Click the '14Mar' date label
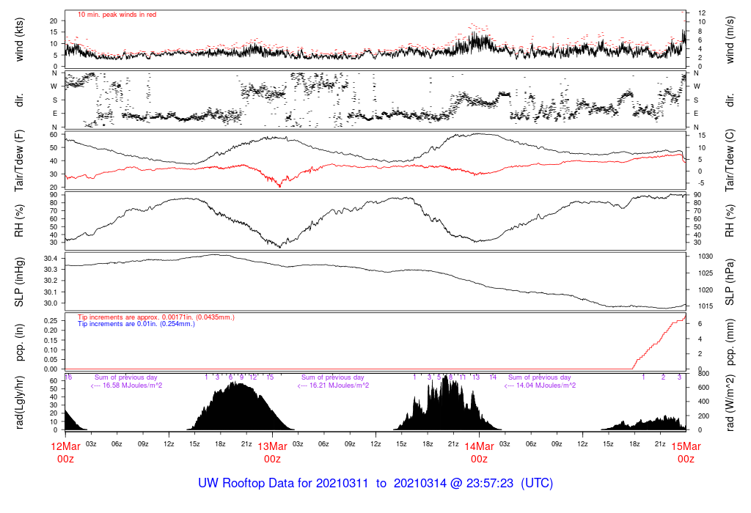Screen dimensions: 751x513 pyautogui.click(x=480, y=446)
